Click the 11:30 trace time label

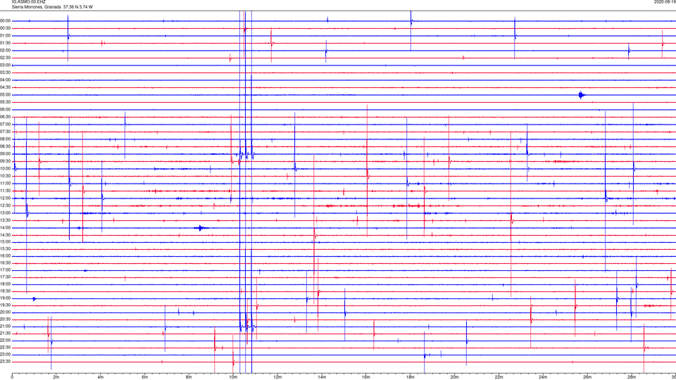tap(6, 191)
